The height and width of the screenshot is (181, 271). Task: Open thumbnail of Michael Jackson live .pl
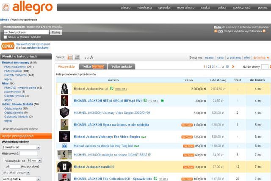tap(64, 89)
